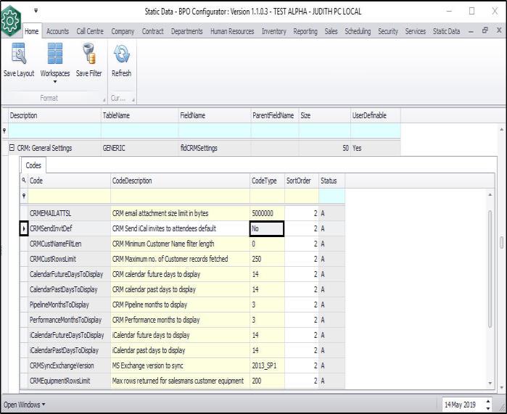Screen dimensions: 507x414
Task: Select the Codes tab
Action: click(x=33, y=165)
